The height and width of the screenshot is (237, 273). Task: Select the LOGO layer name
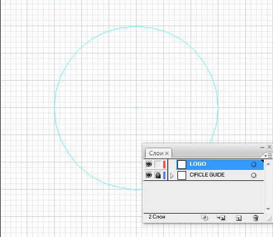click(x=198, y=164)
